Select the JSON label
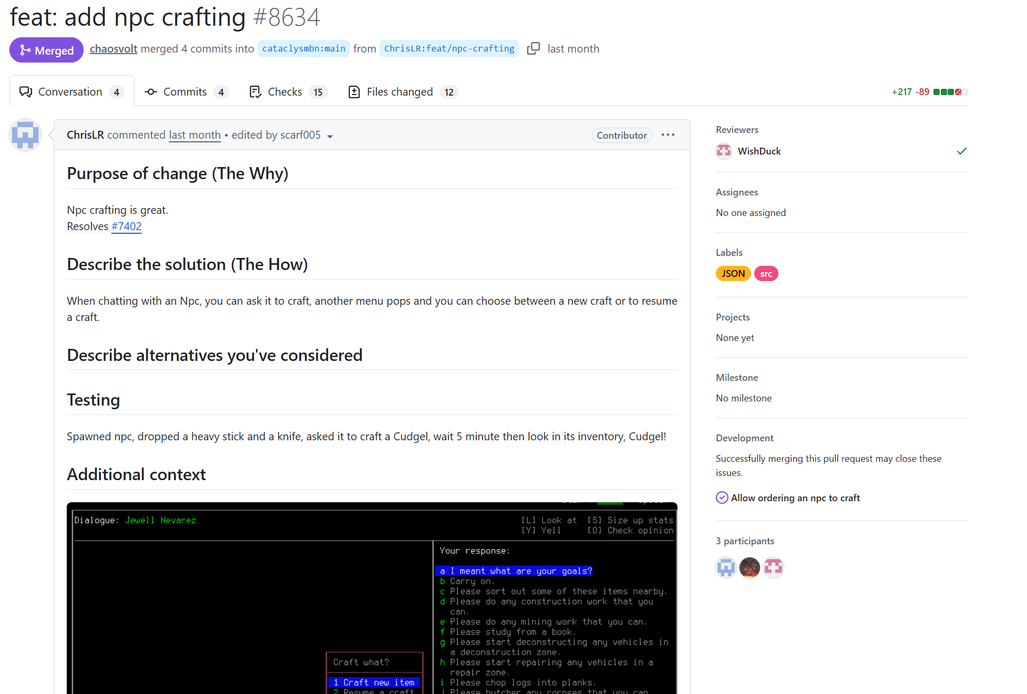Viewport: 1027px width, 694px height. pos(733,273)
